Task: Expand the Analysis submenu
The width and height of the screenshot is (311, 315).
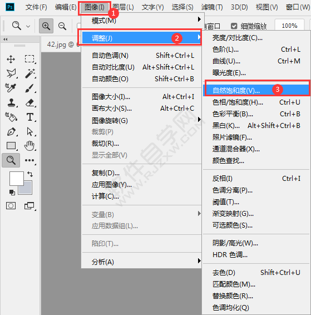Action: 142,262
